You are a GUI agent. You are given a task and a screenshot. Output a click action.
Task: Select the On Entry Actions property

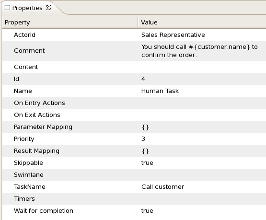click(x=39, y=103)
